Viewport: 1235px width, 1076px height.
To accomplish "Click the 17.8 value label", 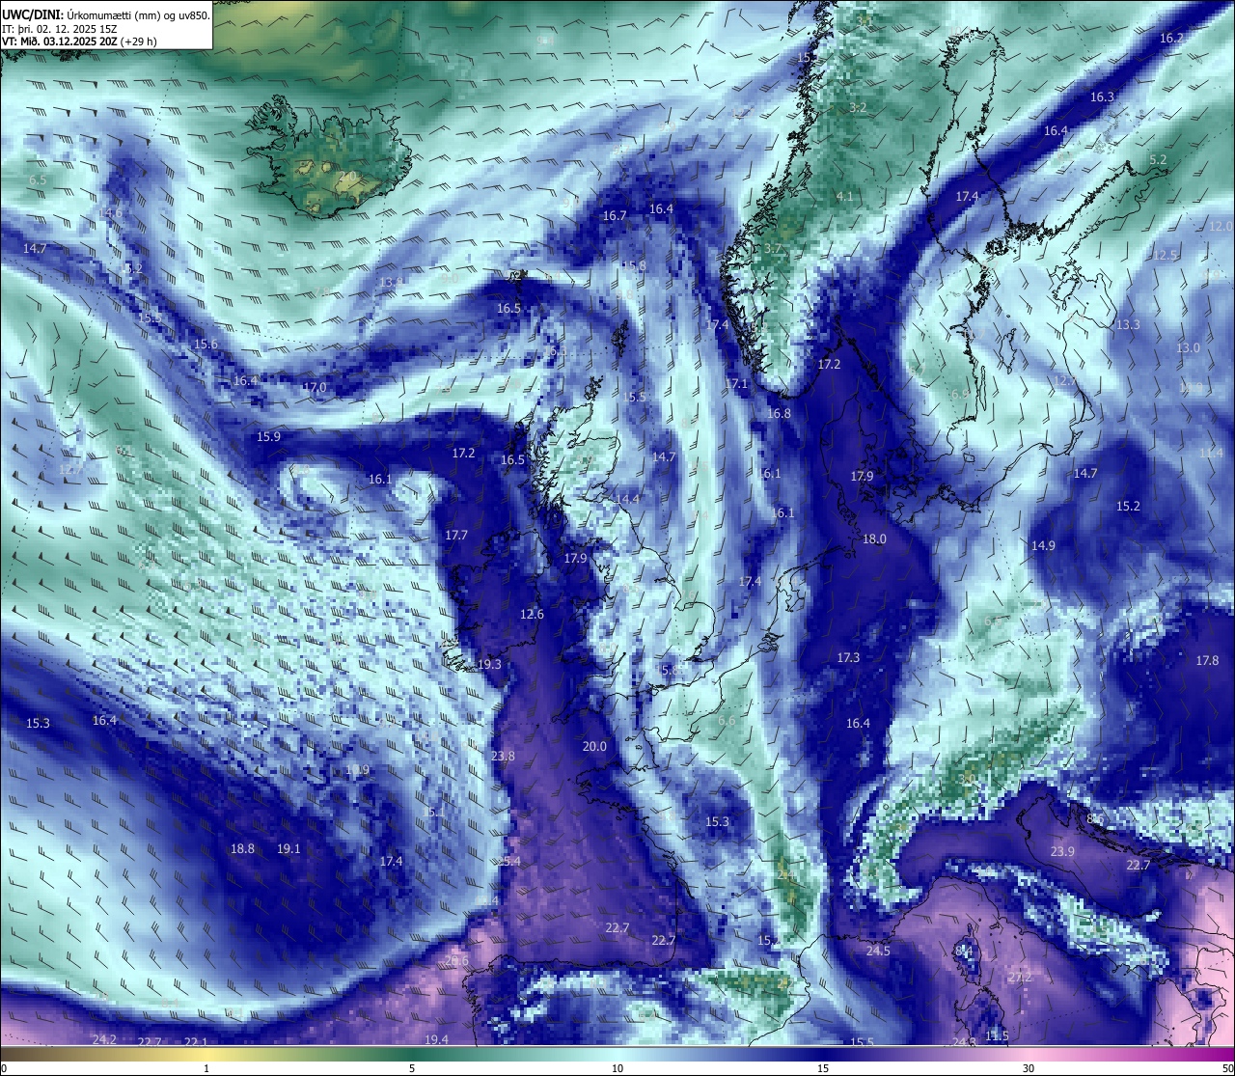I will (x=1207, y=661).
